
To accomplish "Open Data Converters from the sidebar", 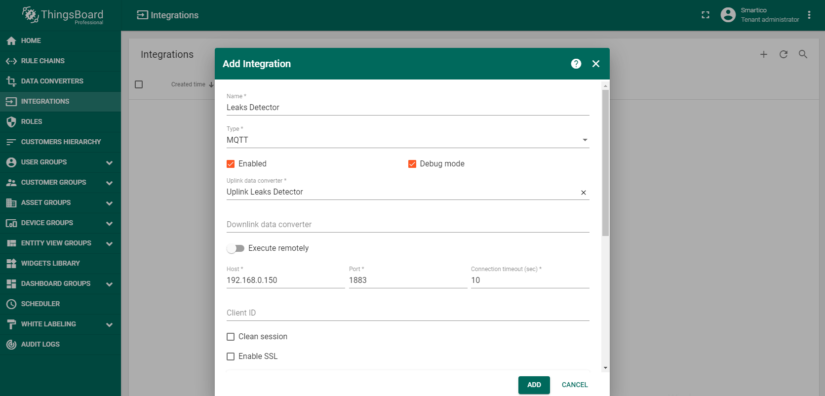I will [52, 81].
